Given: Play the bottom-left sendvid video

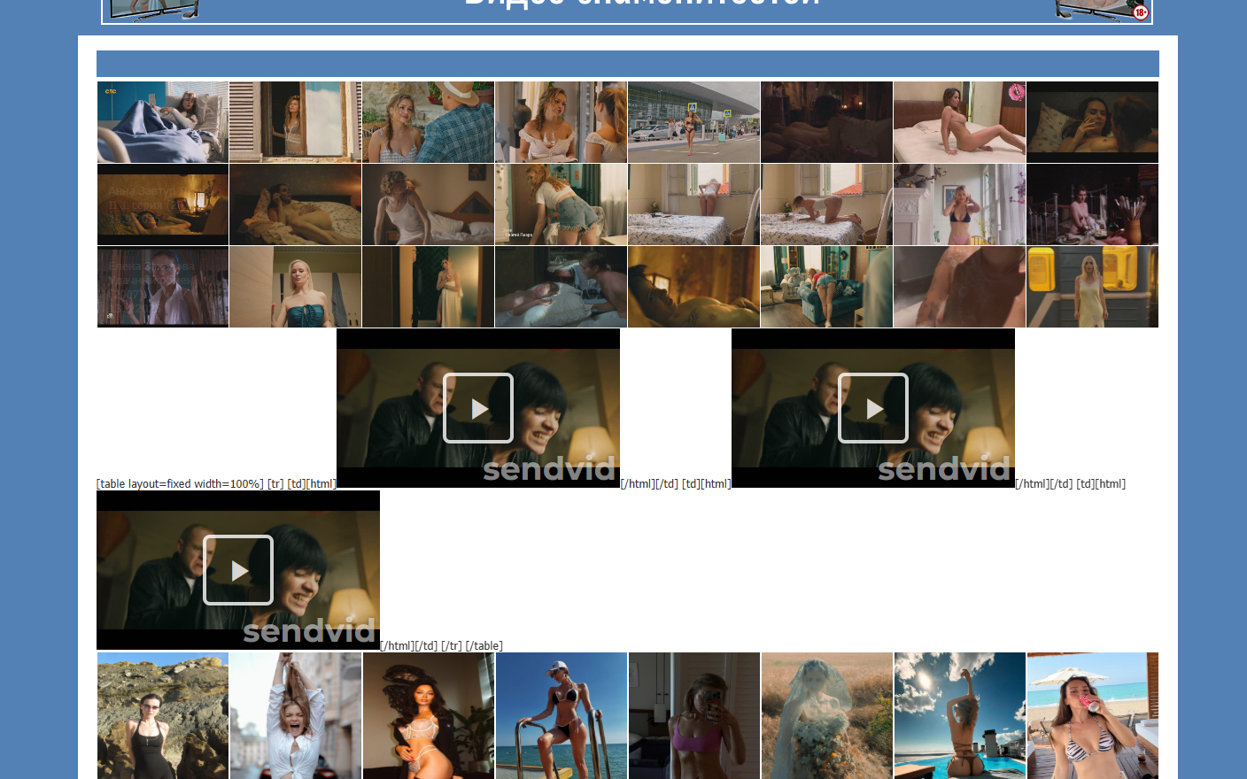Looking at the screenshot, I should click(237, 570).
